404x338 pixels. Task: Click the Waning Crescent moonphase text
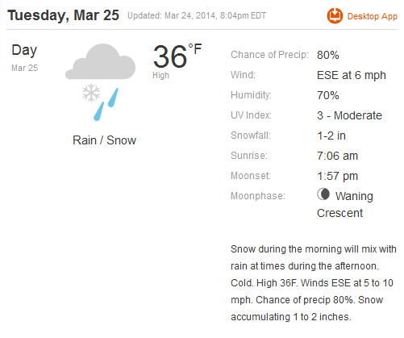pyautogui.click(x=345, y=204)
